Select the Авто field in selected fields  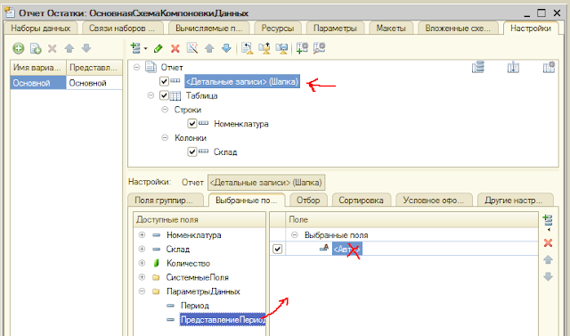(347, 249)
